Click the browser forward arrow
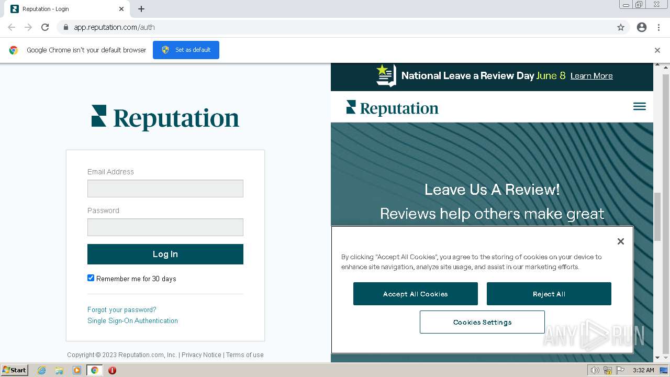The width and height of the screenshot is (670, 377). click(x=28, y=27)
